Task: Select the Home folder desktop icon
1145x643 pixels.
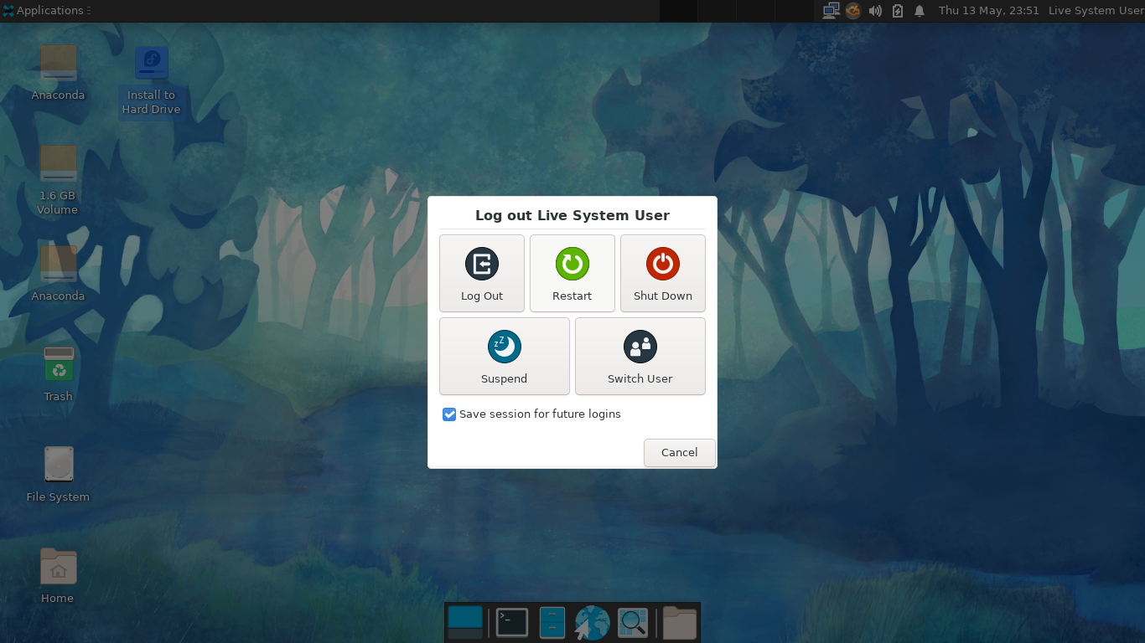Action: 58,576
